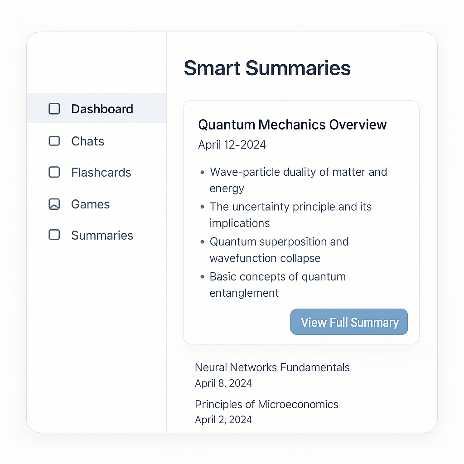
Task: Open the Neural Networks Fundamentals summary
Action: click(x=272, y=367)
